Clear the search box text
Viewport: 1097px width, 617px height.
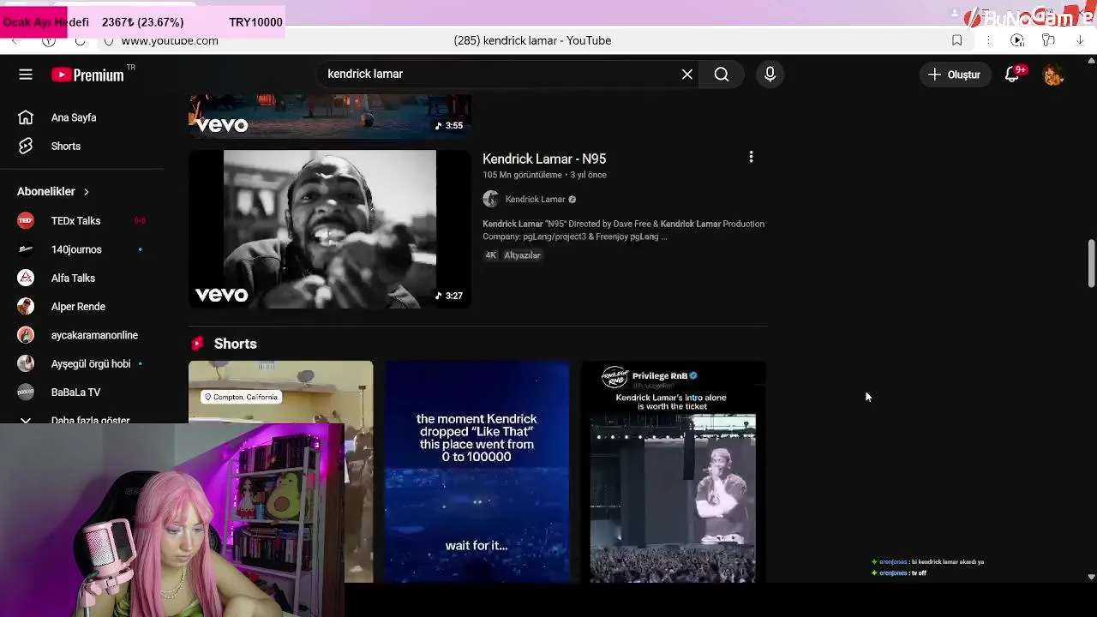[687, 75]
